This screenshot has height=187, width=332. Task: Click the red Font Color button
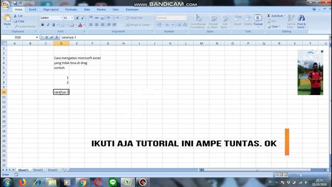click(80, 25)
